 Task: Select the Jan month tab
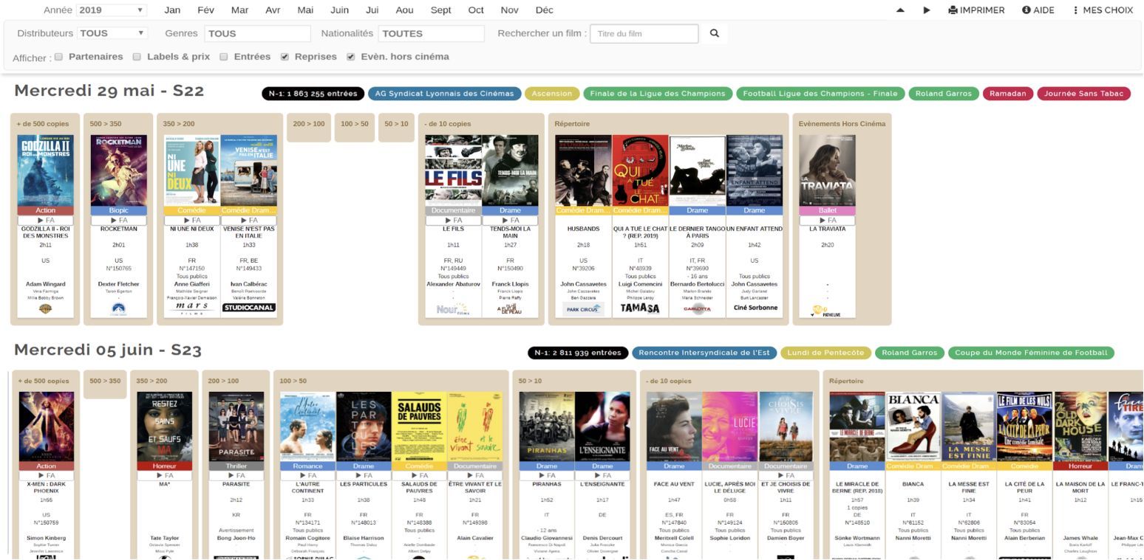pos(172,10)
